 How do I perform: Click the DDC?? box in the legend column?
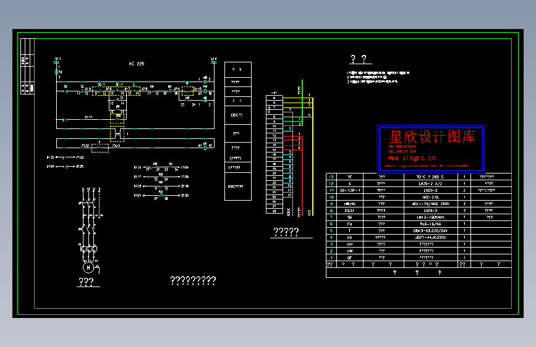click(x=238, y=115)
